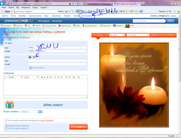Open the Шрифт font dropdown
The height and width of the screenshot is (138, 181).
pyautogui.click(x=15, y=77)
